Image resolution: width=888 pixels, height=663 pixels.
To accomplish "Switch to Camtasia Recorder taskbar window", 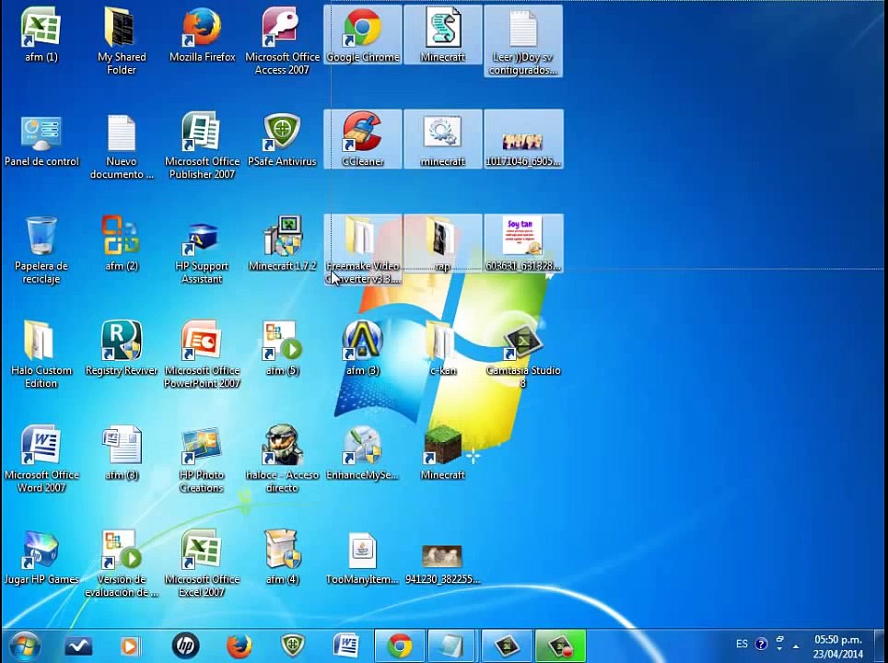I will pos(560,646).
